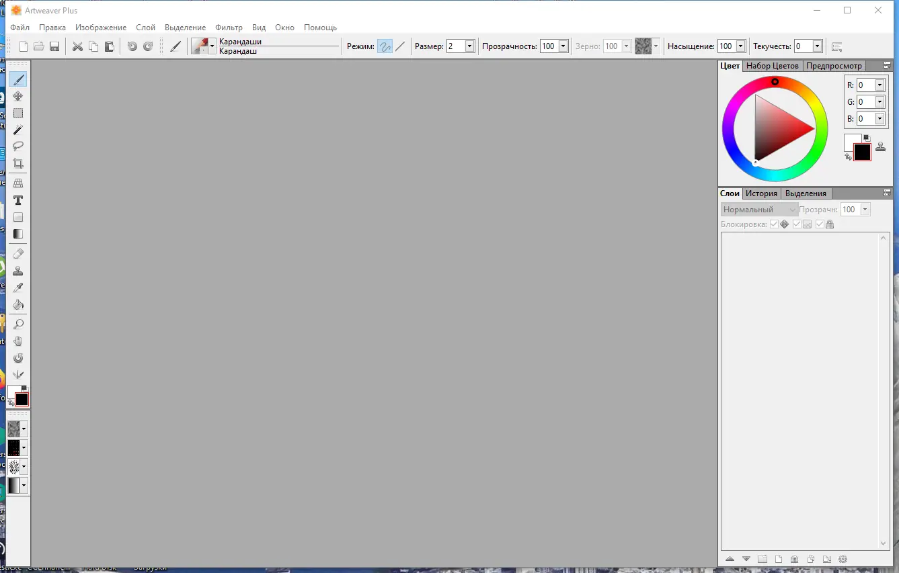Enable the straight line stroke mode
The width and height of the screenshot is (899, 573).
[400, 46]
